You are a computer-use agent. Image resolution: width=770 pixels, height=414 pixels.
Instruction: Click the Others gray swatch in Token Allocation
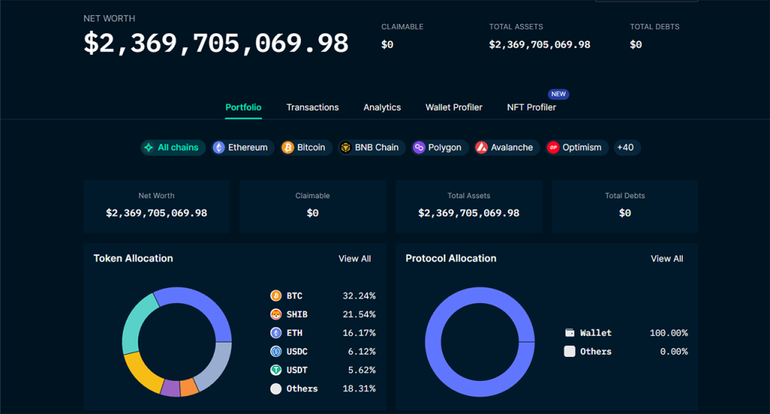(276, 389)
